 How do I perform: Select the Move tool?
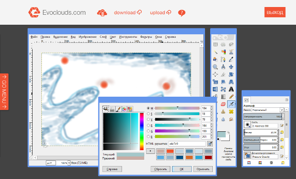click(231, 67)
